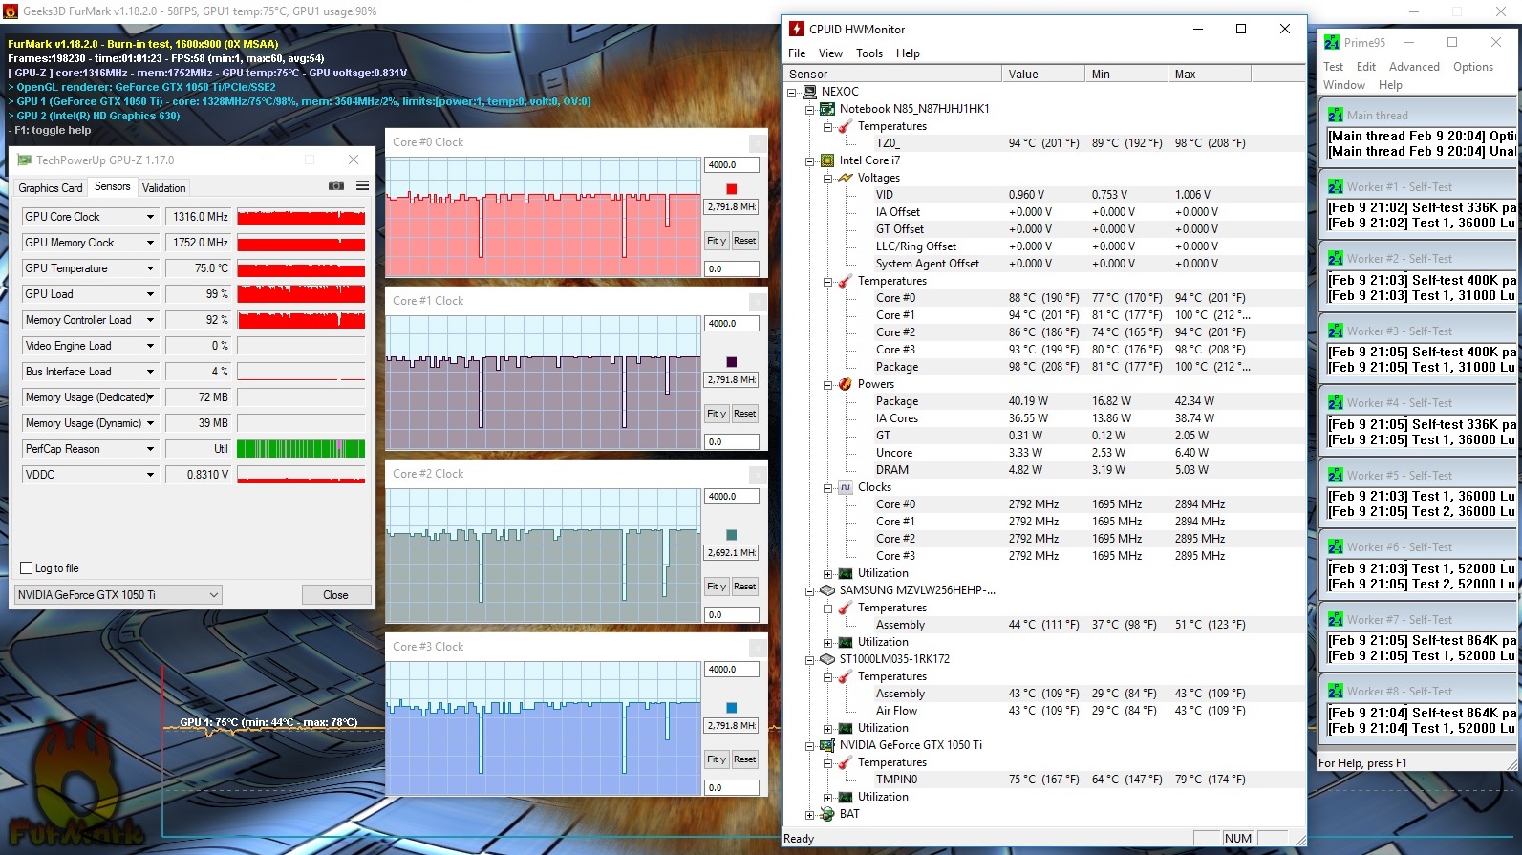Viewport: 1522px width, 855px height.
Task: Collapse the Intel Core i7 tree node
Action: [x=809, y=161]
